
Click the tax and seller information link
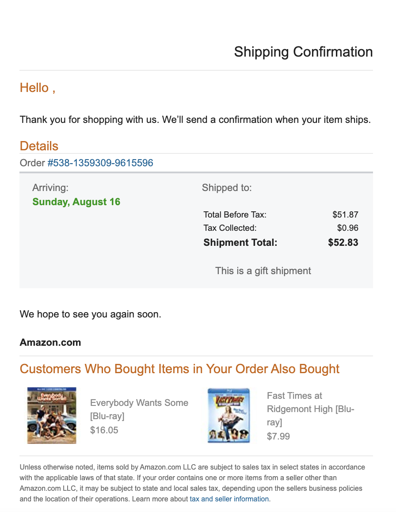click(x=229, y=499)
